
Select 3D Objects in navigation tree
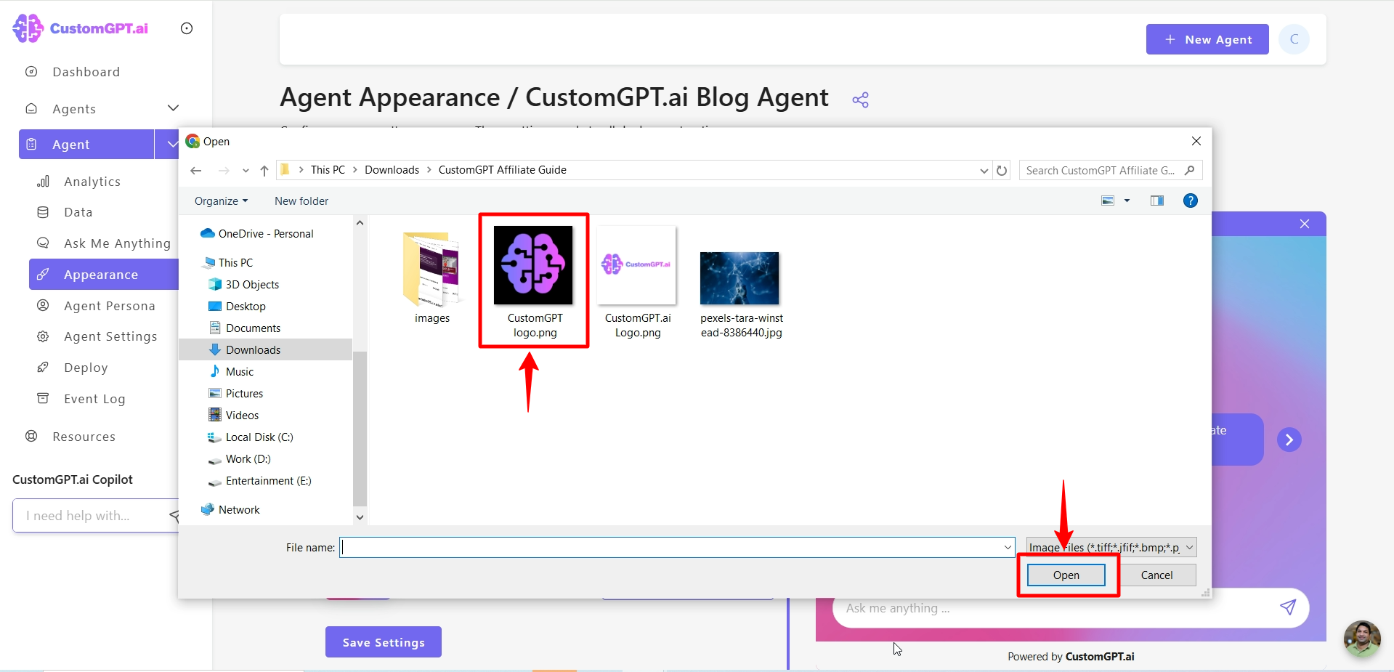(252, 285)
